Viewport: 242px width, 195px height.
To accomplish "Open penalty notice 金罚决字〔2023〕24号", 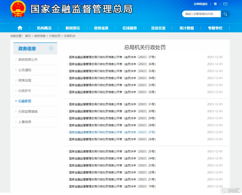I will click(x=112, y=158).
